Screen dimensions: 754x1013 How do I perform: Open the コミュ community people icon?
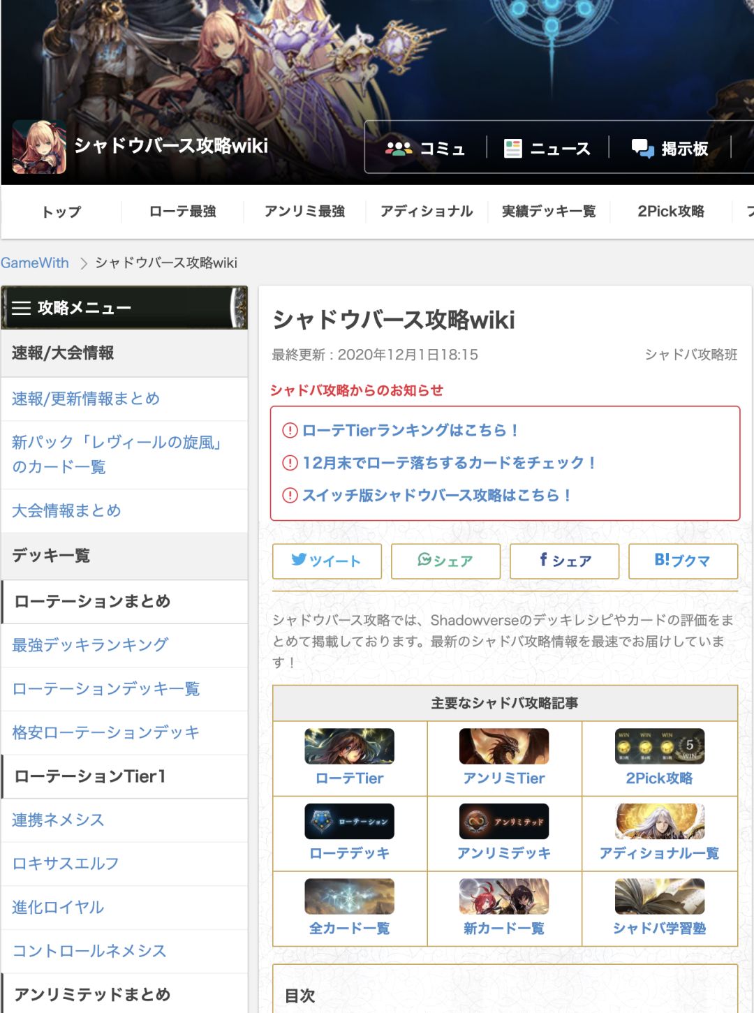pos(399,149)
